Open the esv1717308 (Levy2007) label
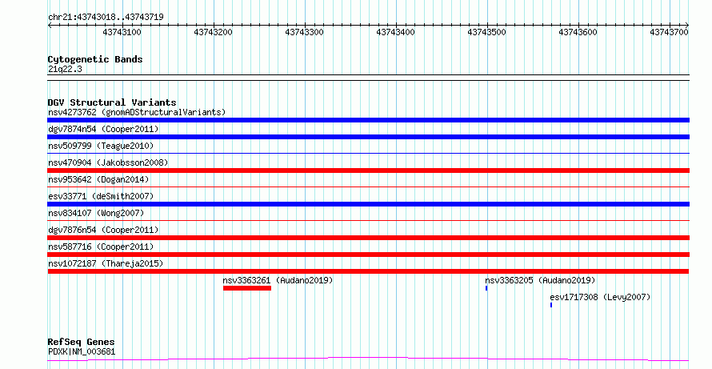 (x=600, y=297)
